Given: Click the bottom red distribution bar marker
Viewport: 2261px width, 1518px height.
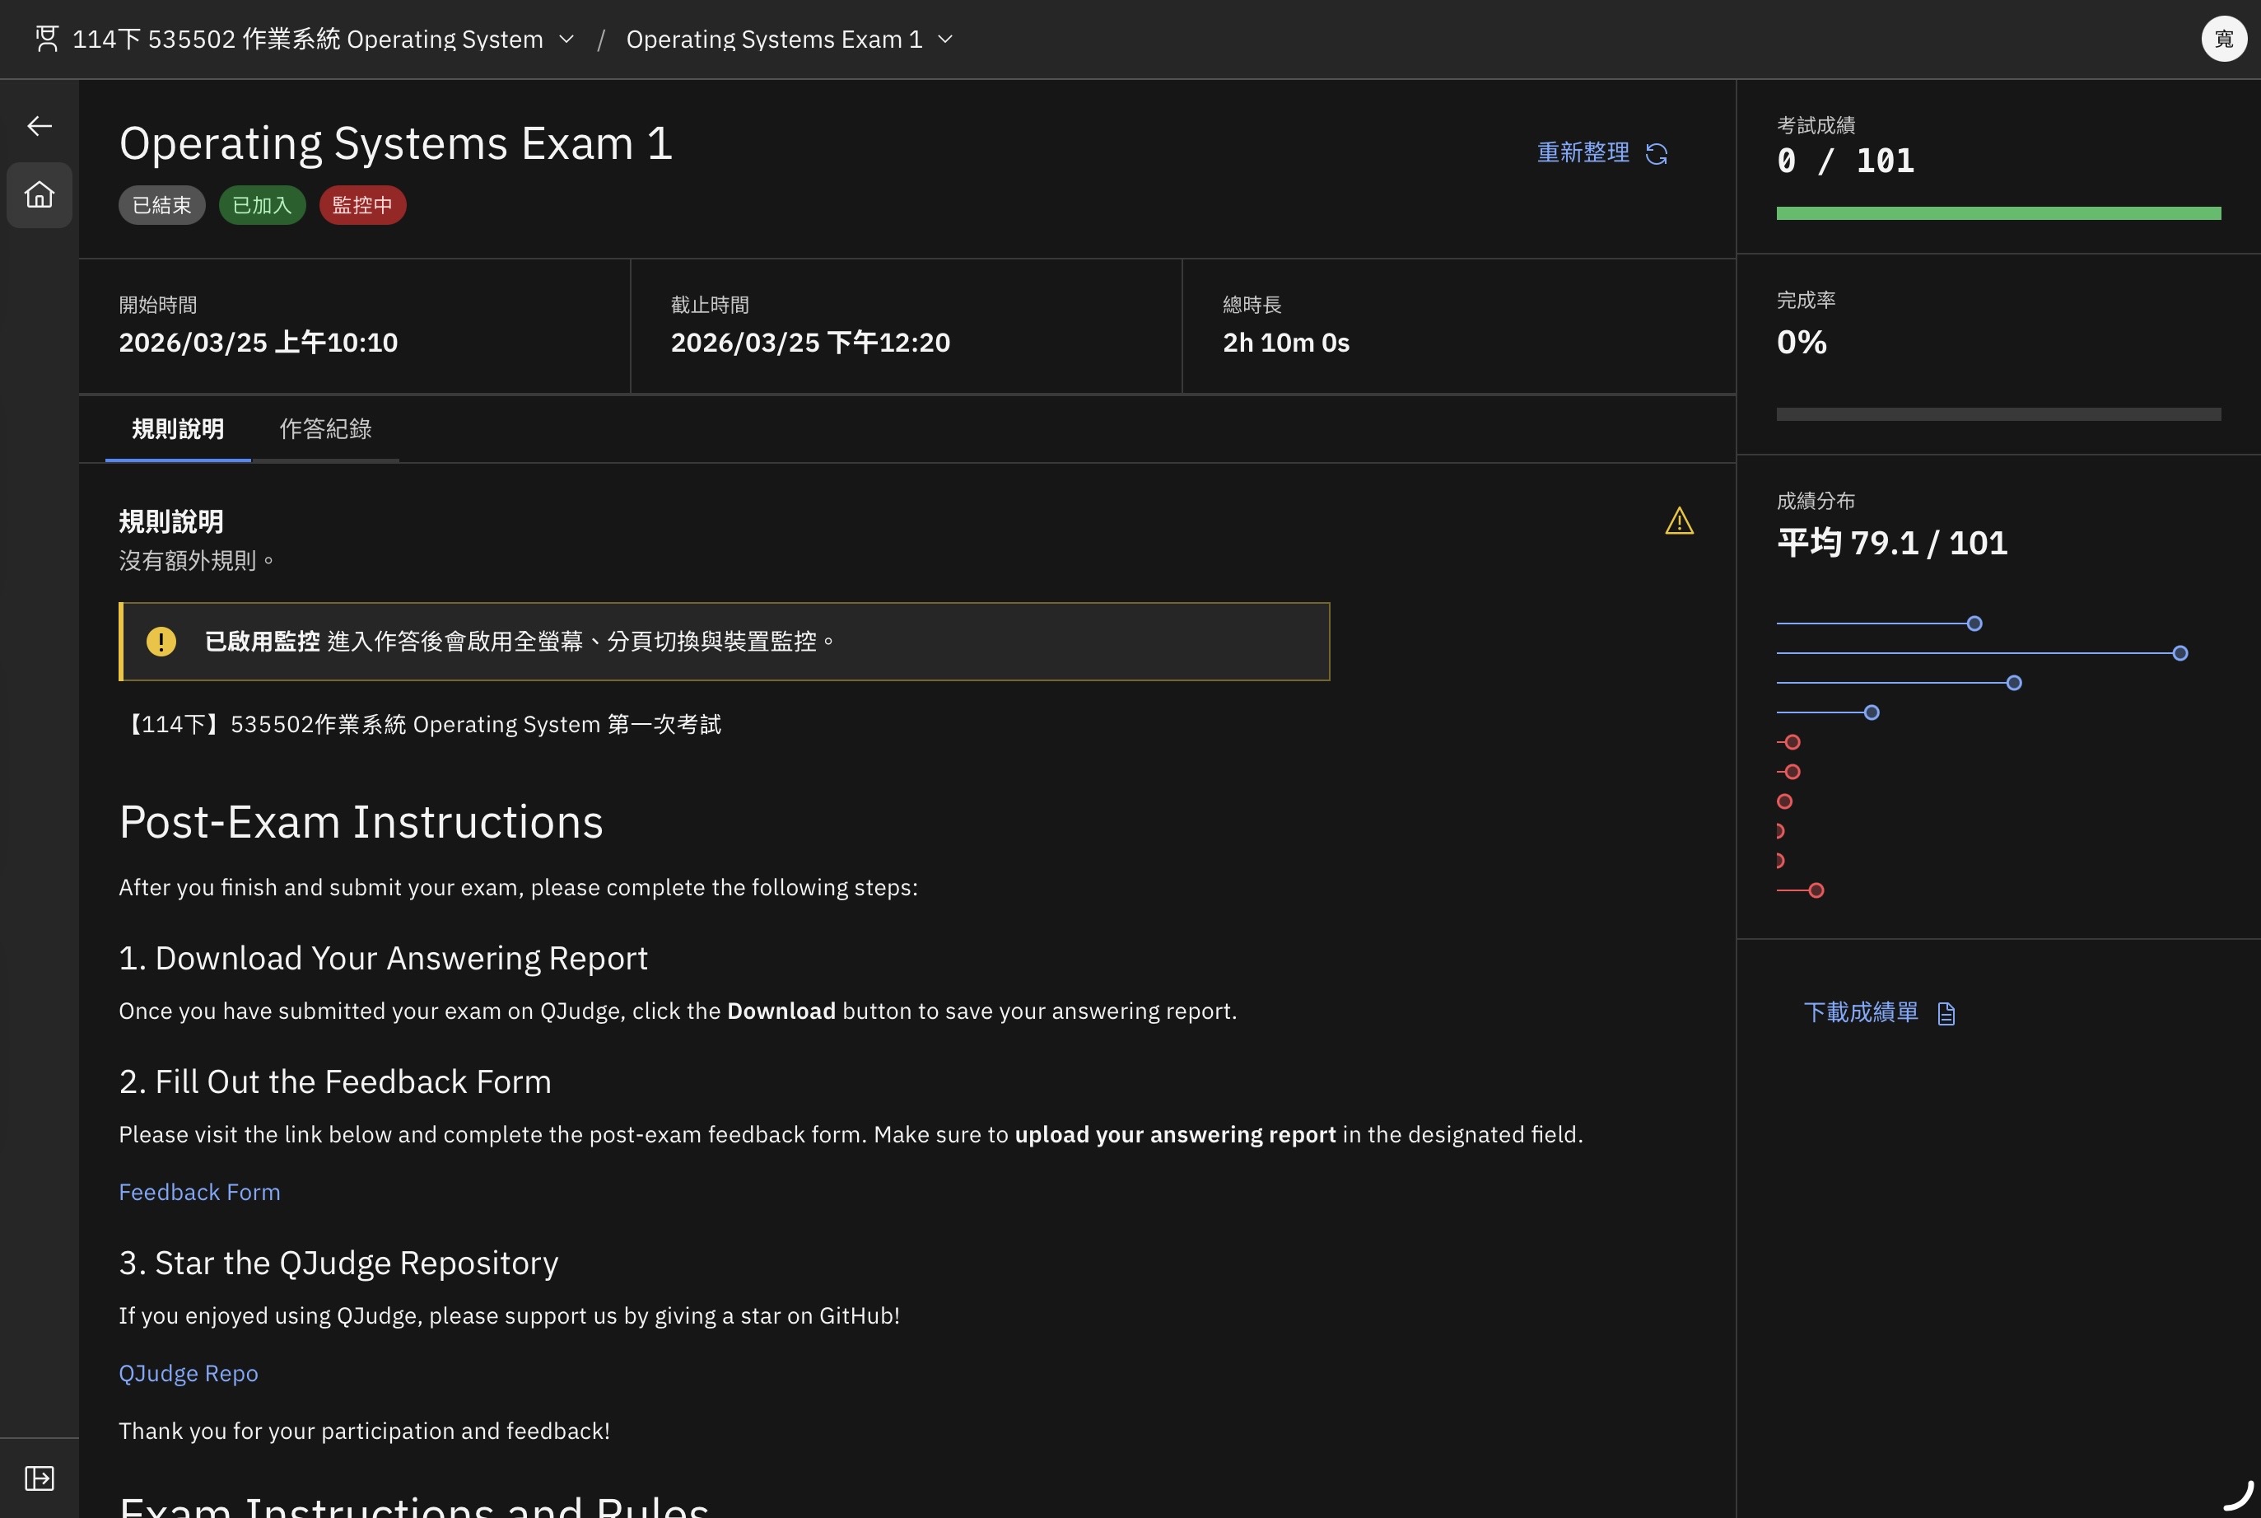Looking at the screenshot, I should click(1816, 890).
